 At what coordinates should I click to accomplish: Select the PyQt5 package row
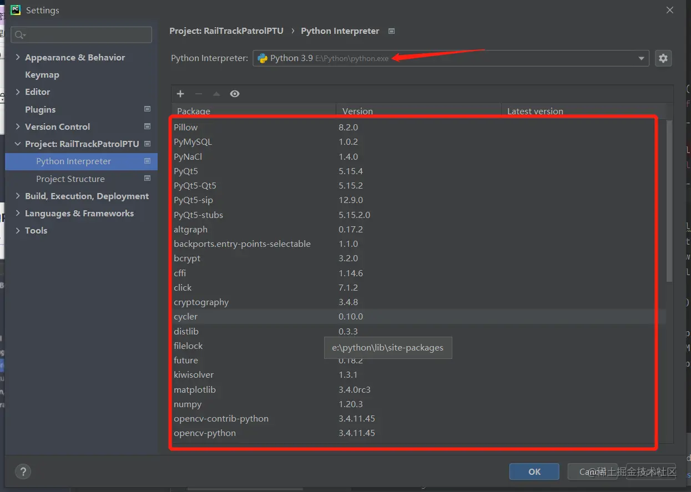coord(418,171)
